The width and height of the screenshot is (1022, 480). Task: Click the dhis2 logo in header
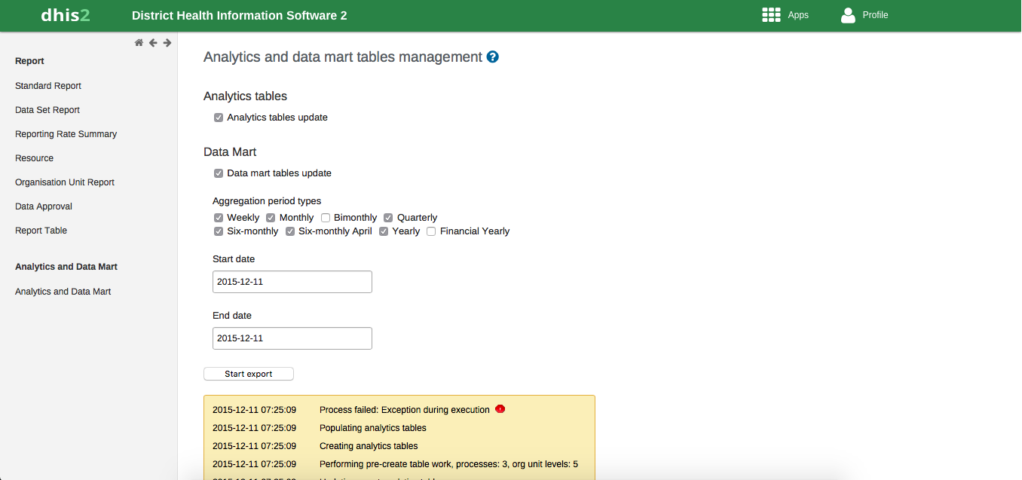[x=65, y=15]
